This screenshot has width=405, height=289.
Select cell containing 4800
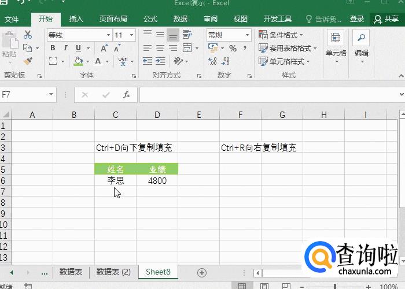tap(157, 180)
